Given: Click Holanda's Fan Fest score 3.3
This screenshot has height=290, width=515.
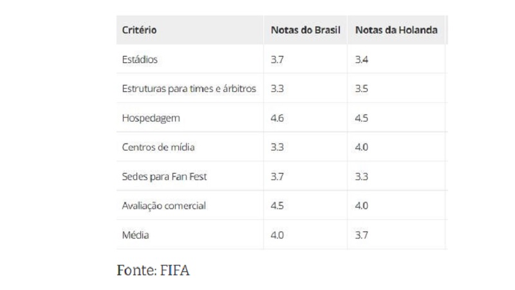Looking at the screenshot, I should (x=361, y=177).
